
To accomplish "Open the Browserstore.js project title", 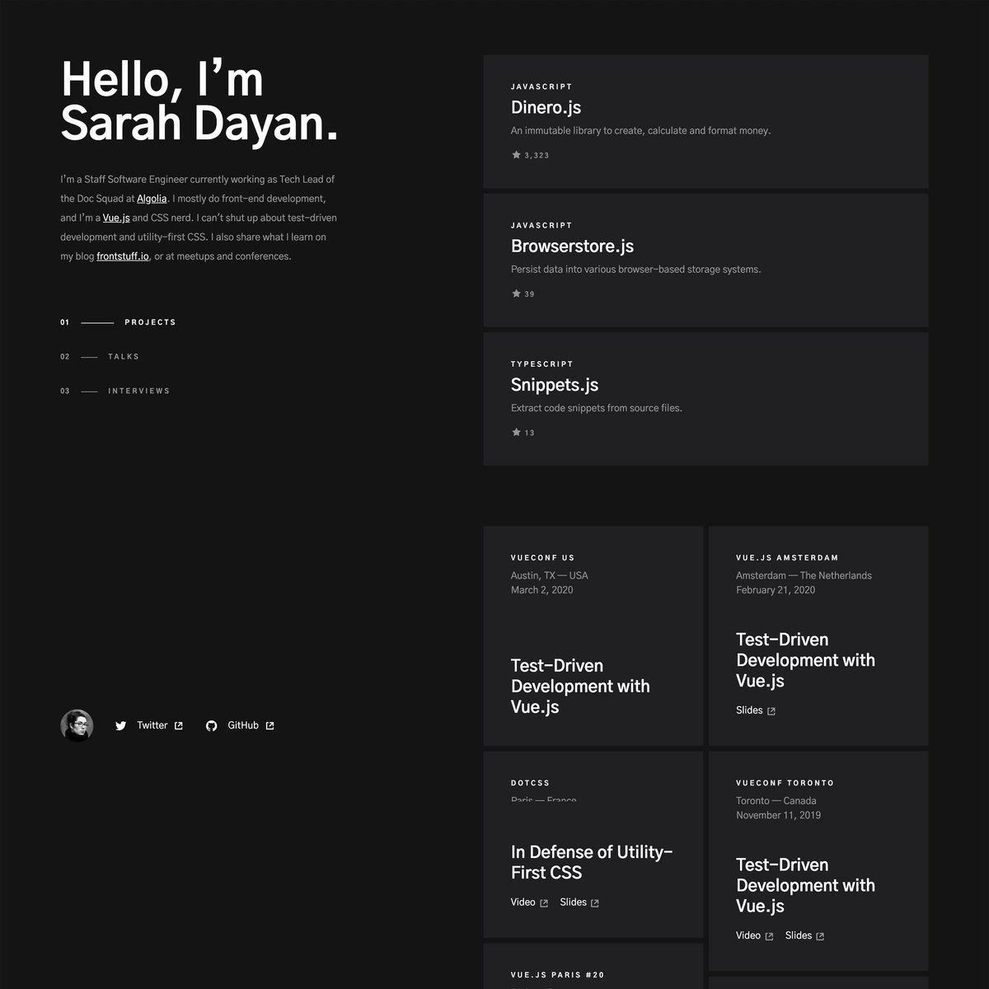I will coord(572,246).
